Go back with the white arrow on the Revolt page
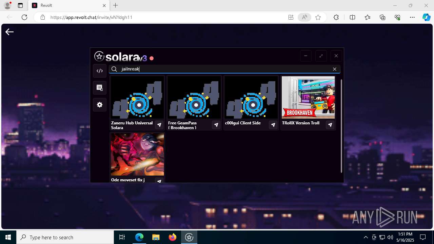The height and width of the screenshot is (244, 434). tap(9, 32)
